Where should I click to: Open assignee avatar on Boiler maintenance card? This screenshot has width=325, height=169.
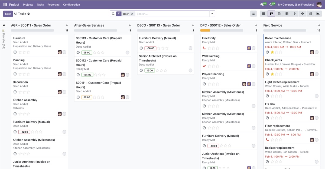[x=312, y=52]
